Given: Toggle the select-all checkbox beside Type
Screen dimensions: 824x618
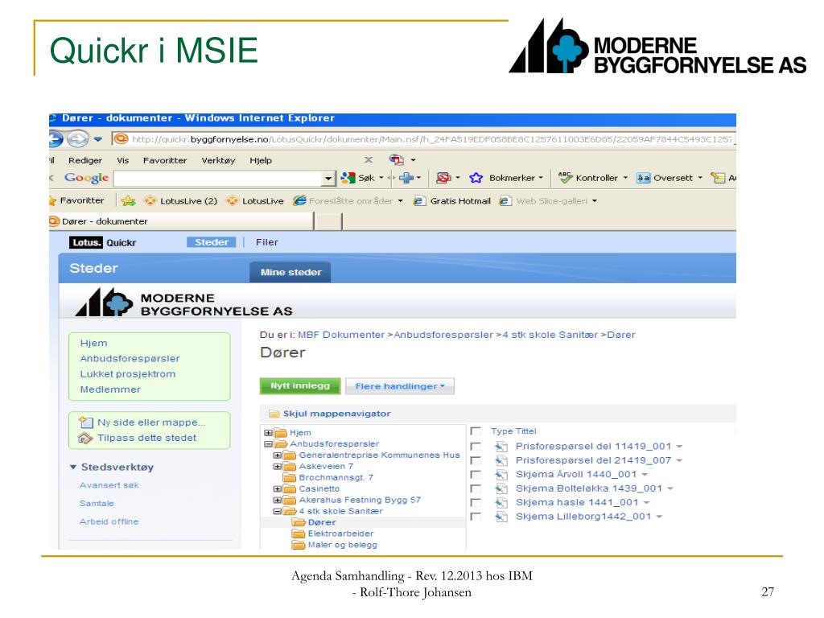Looking at the screenshot, I should (476, 431).
